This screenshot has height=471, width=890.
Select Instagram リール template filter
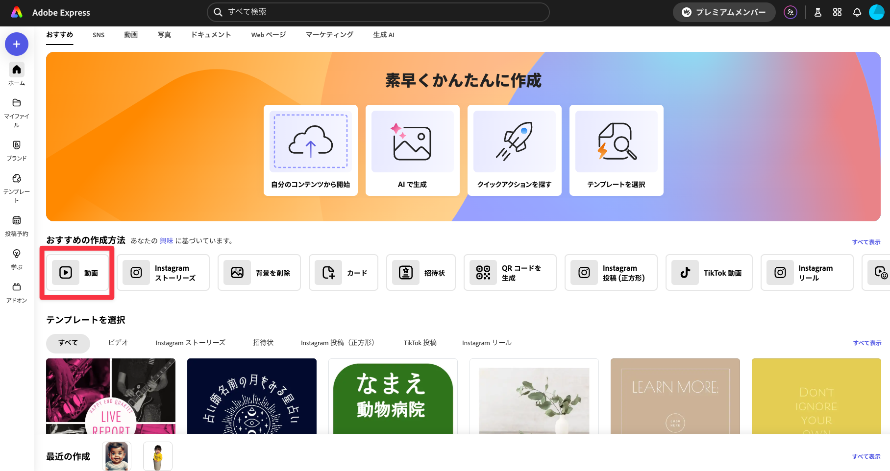487,343
